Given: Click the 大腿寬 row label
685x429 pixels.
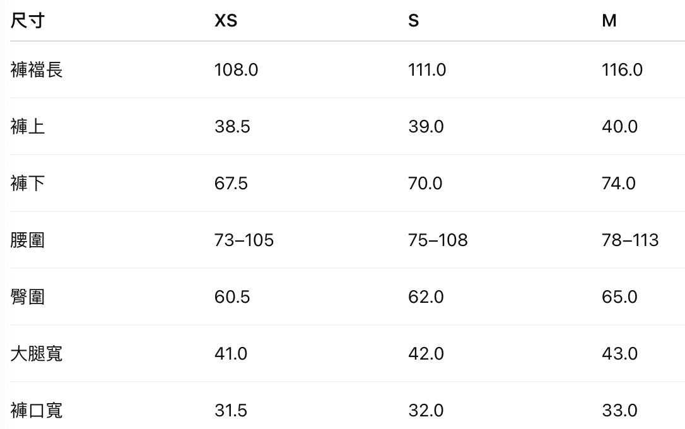Looking at the screenshot, I should [37, 354].
